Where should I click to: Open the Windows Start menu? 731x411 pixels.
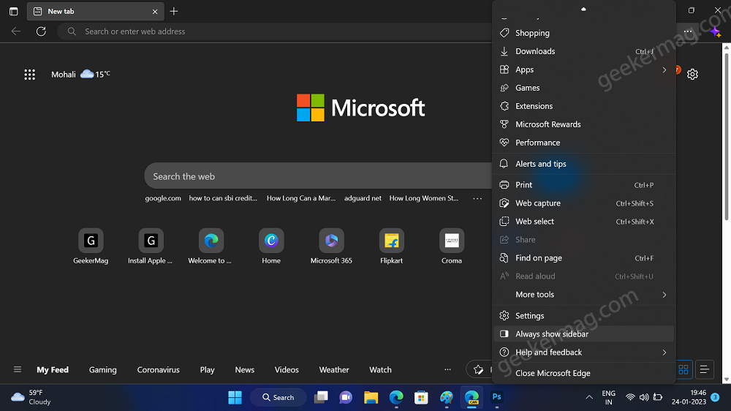[x=235, y=398]
